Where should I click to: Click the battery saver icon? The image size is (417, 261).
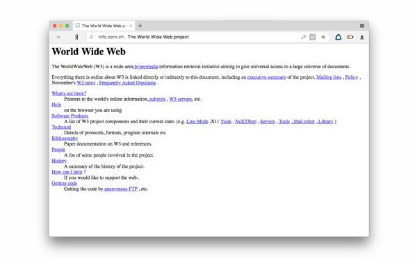pyautogui.click(x=350, y=37)
